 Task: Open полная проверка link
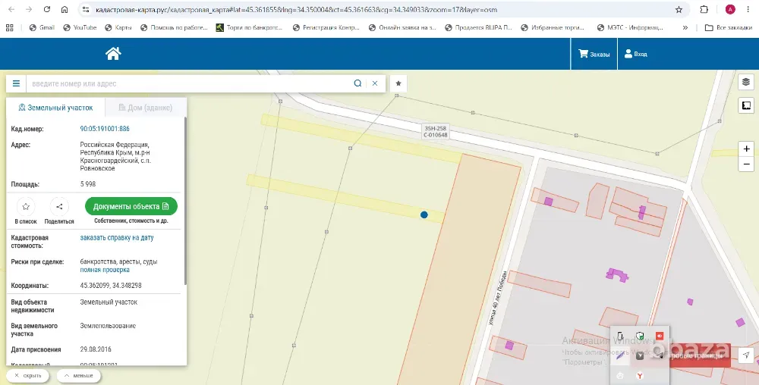tap(105, 270)
